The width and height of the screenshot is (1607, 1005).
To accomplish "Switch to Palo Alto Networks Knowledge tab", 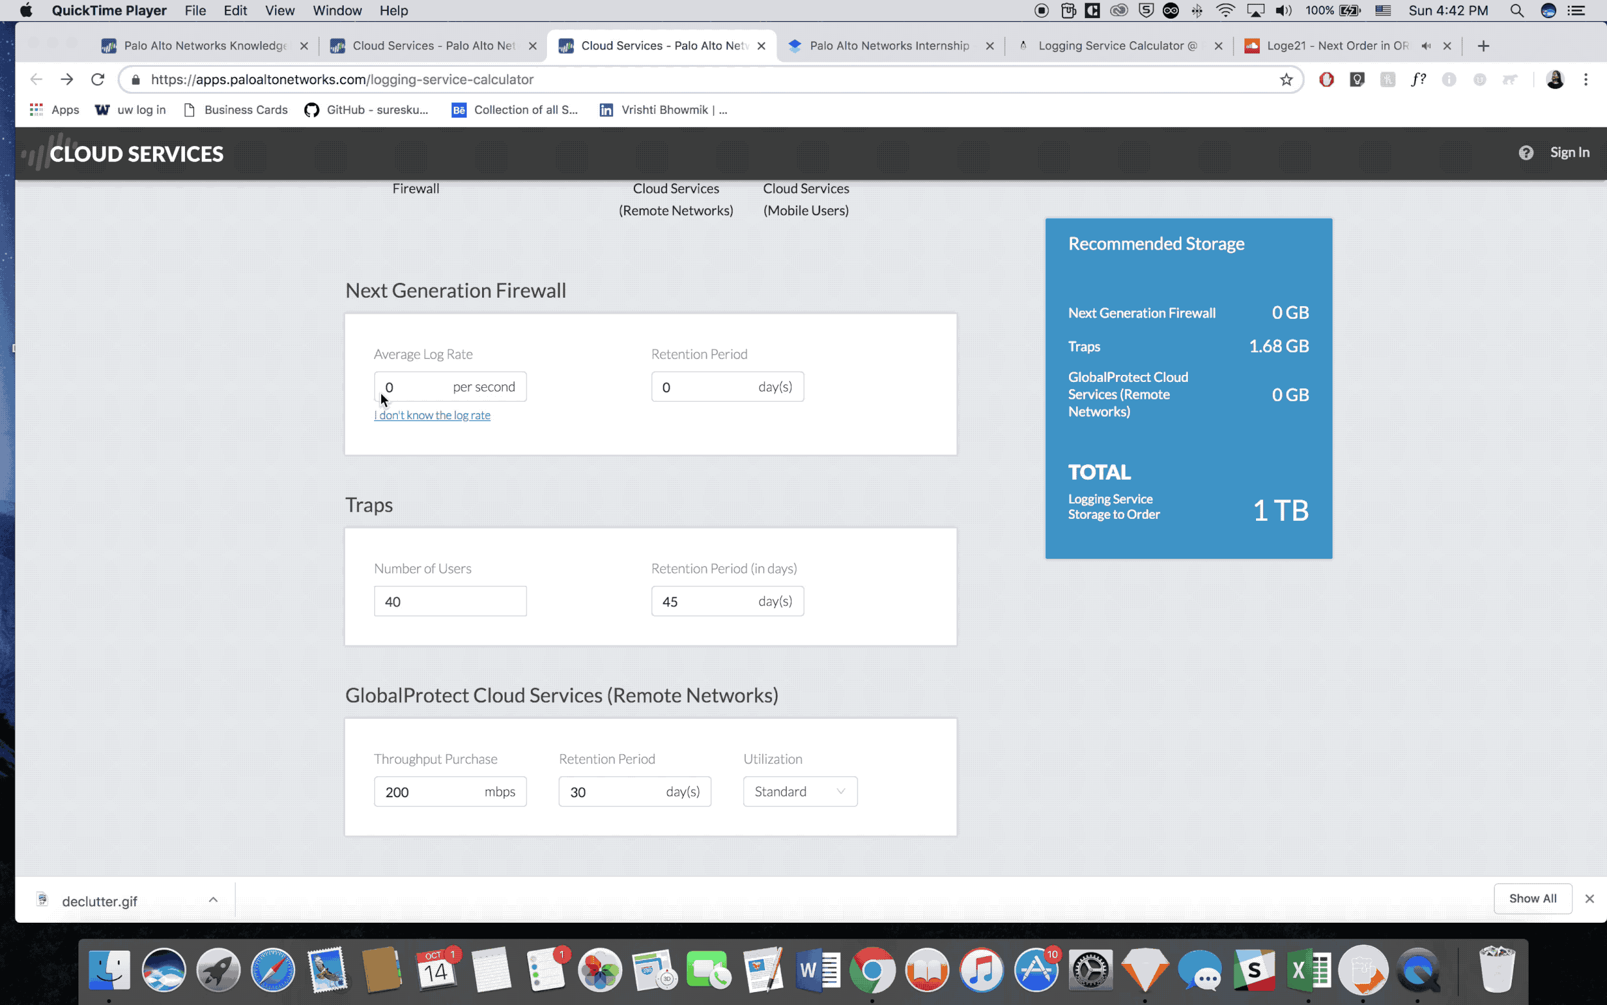I will pyautogui.click(x=204, y=46).
